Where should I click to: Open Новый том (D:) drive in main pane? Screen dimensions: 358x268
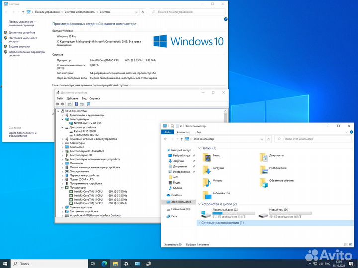(x=285, y=213)
